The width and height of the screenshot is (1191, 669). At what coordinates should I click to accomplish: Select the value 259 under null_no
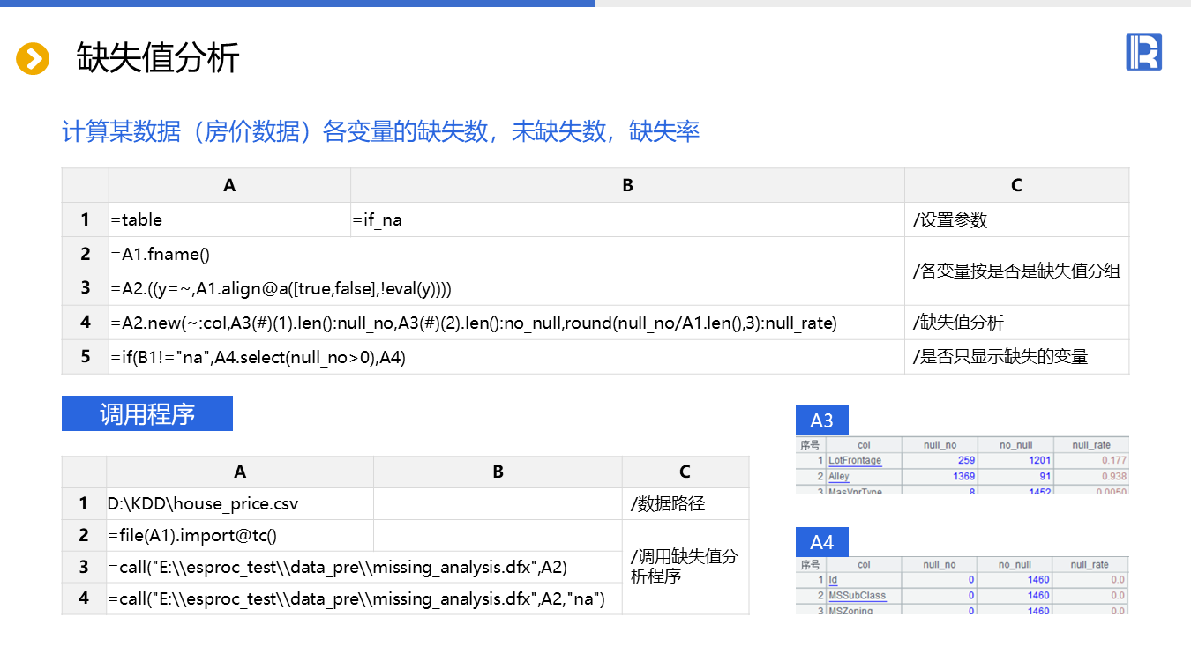click(x=965, y=461)
